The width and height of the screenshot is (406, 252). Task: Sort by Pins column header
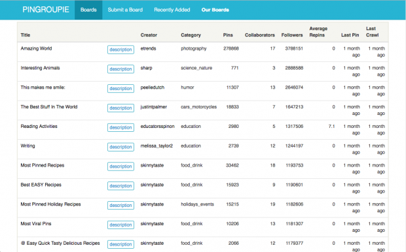pos(228,35)
